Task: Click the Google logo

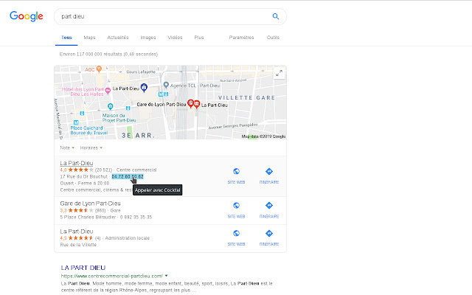Action: [27, 16]
